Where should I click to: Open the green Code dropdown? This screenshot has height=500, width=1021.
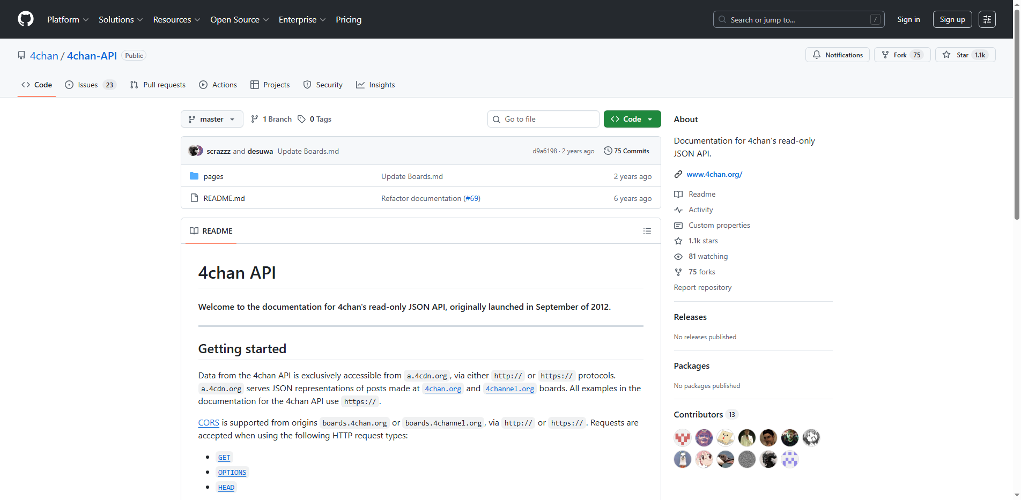click(x=632, y=119)
